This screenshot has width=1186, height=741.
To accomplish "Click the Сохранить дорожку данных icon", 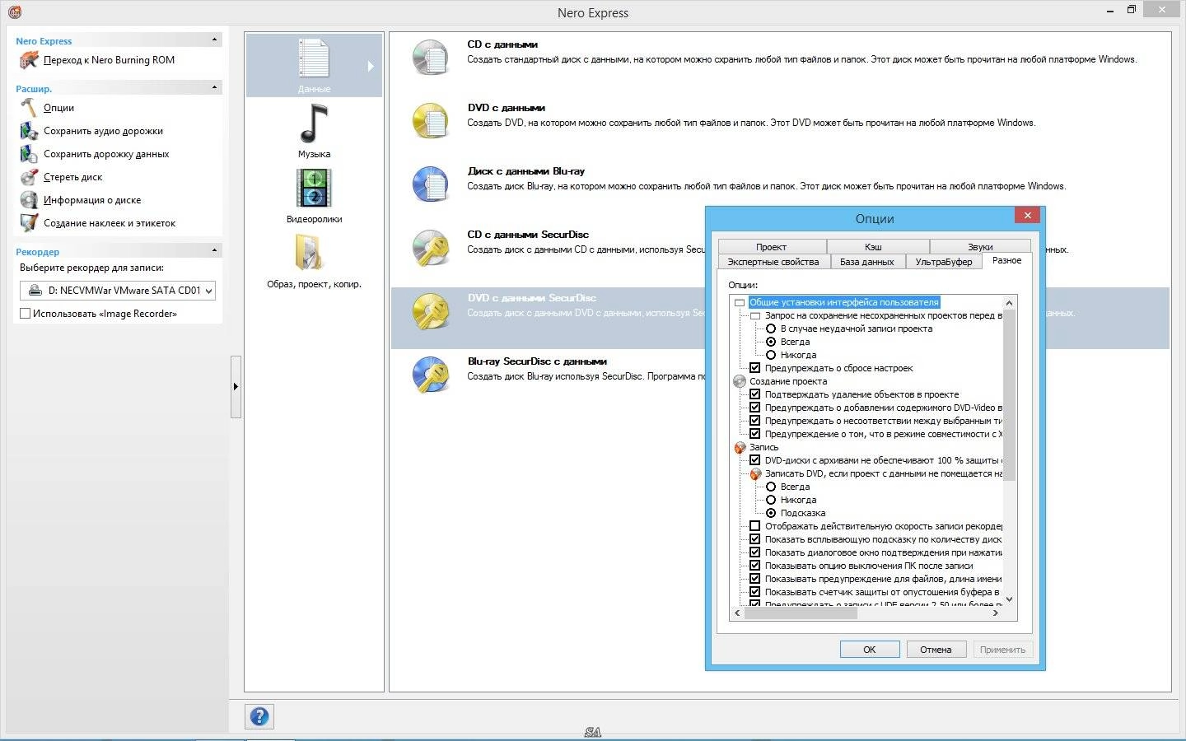I will pyautogui.click(x=29, y=154).
